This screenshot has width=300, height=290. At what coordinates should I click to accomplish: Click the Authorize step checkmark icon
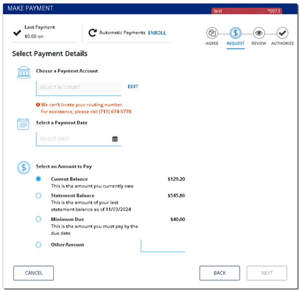282,33
